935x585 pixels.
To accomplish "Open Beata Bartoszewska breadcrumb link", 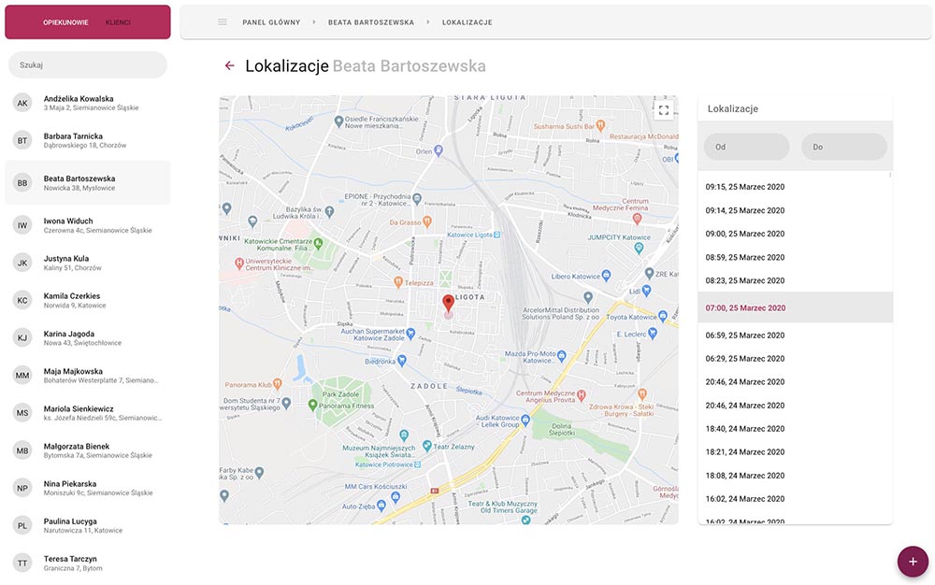I will 370,21.
